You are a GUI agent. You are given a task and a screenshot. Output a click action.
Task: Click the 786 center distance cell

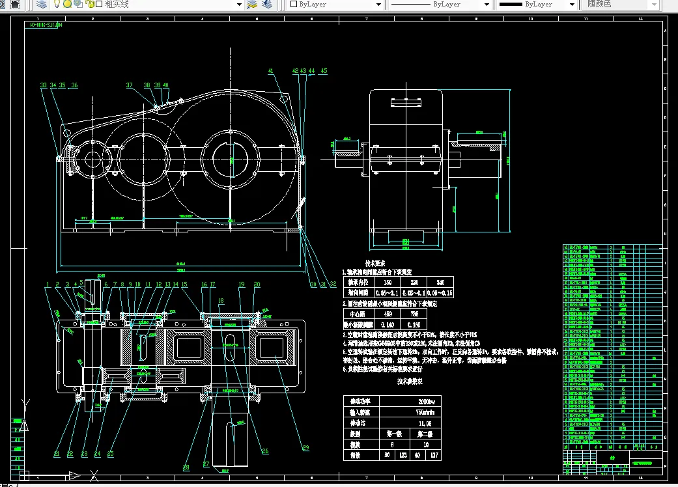pos(414,314)
